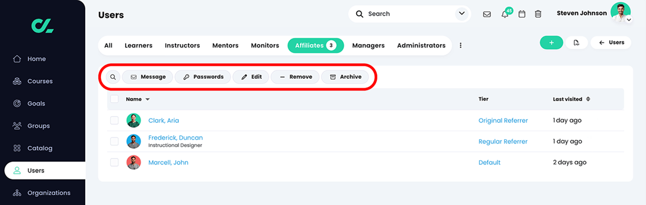Select Users in the sidebar
646x205 pixels.
[45, 170]
